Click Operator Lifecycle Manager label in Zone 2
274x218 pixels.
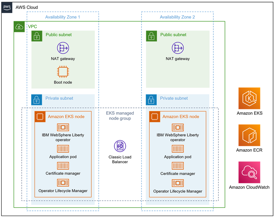pyautogui.click(x=178, y=191)
